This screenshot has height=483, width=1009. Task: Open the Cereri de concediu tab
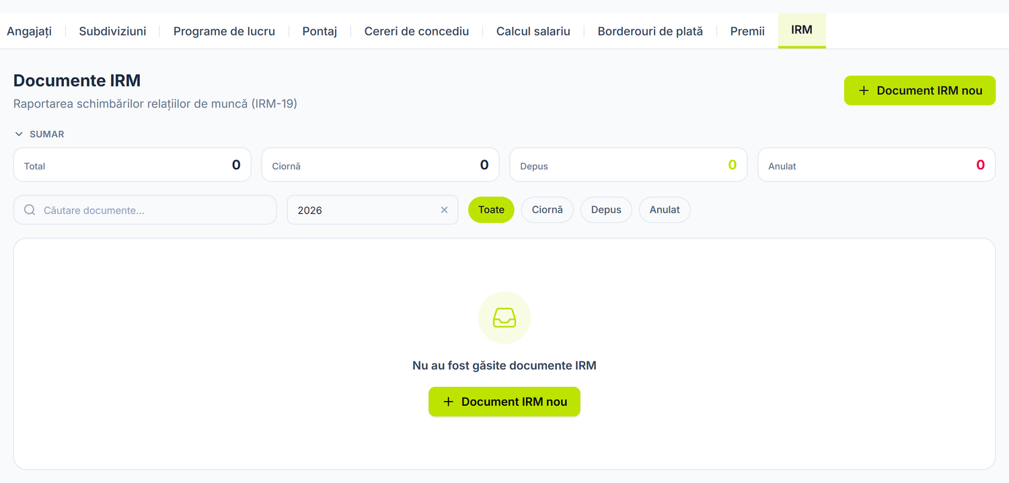[416, 31]
